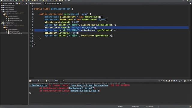Clear the console output

[x=167, y=81]
